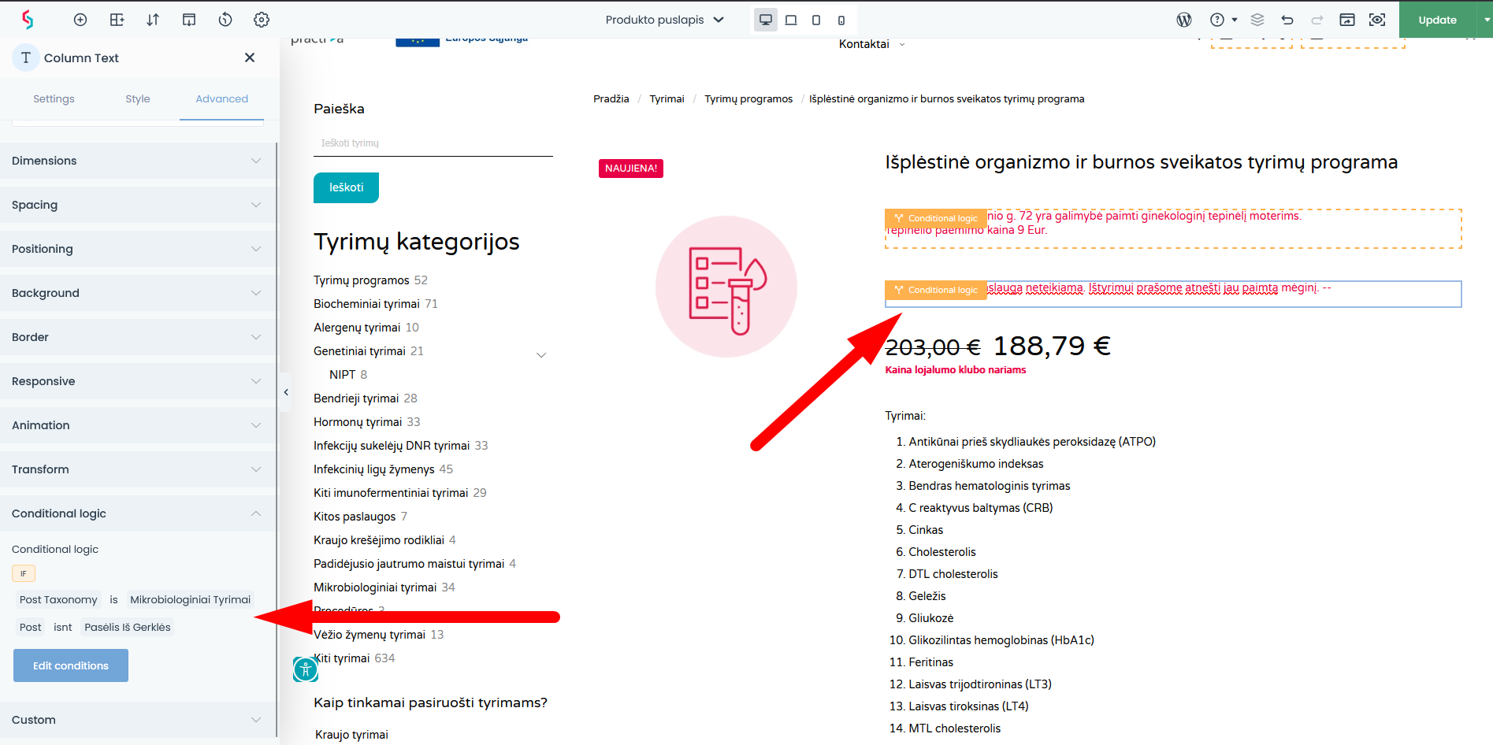Click the undo arrow icon
This screenshot has width=1493, height=745.
1287,20
